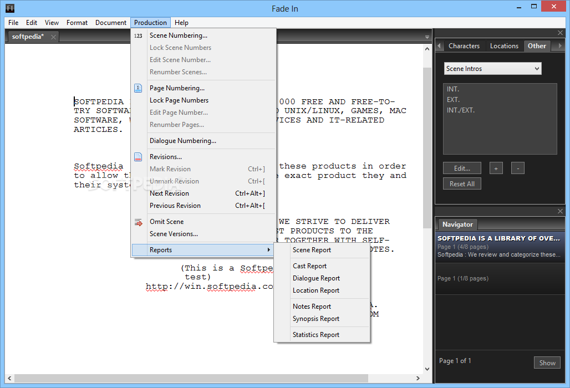Screen dimensions: 570x388
Task: Click the vertical scrollbar down arrow
Action: (x=427, y=369)
